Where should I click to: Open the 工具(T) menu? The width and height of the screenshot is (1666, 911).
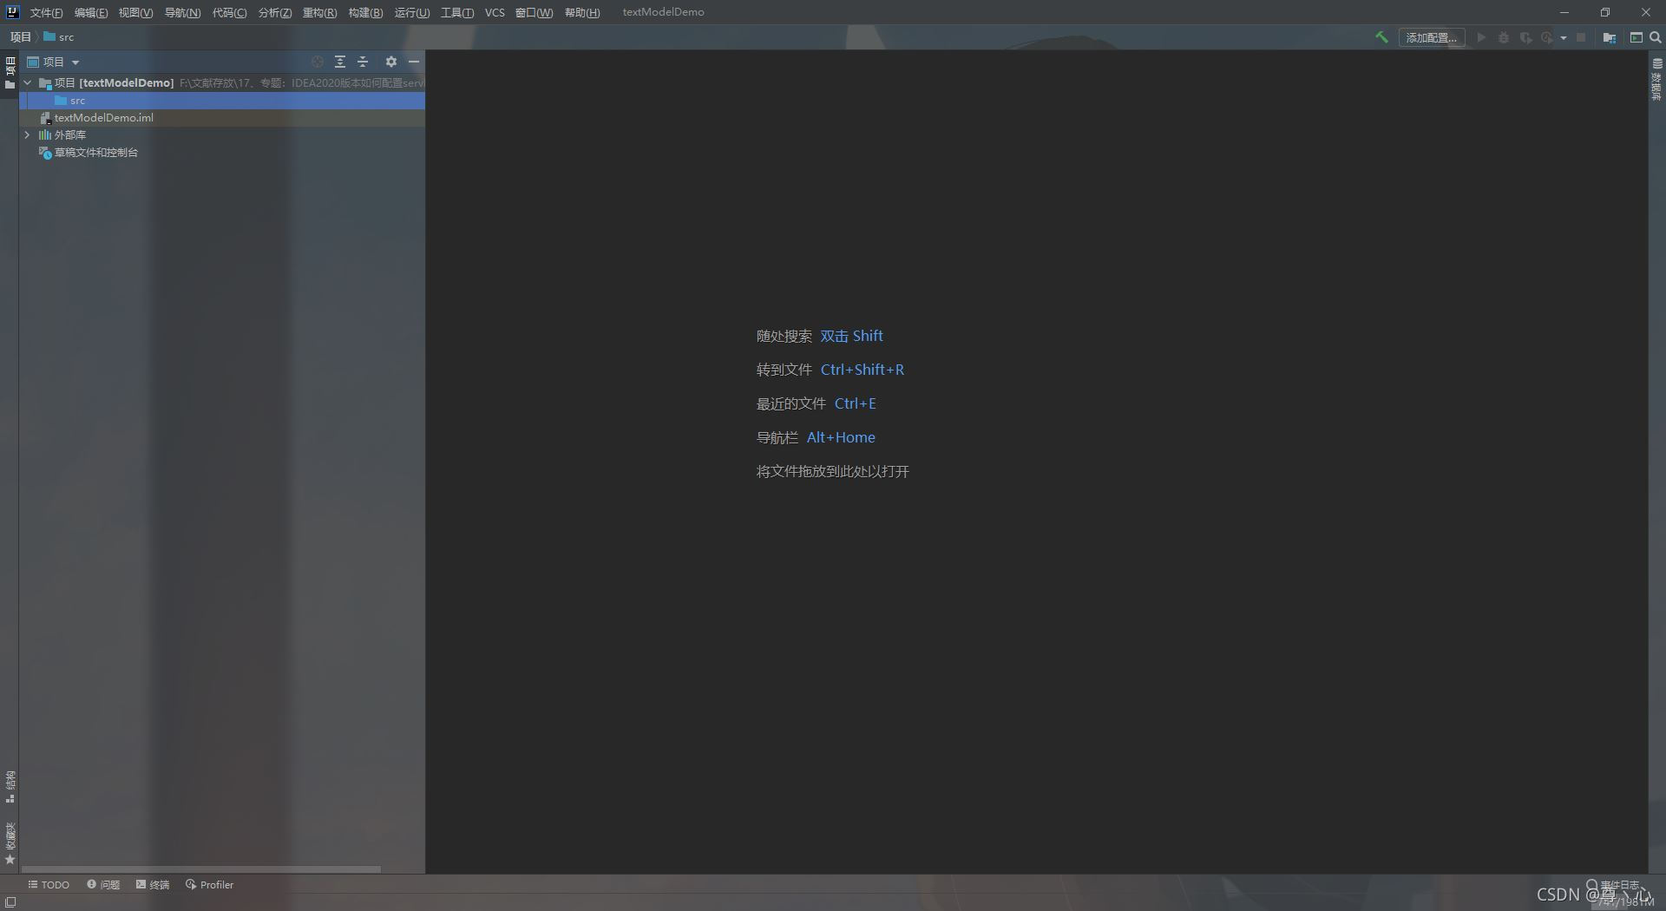tap(457, 12)
